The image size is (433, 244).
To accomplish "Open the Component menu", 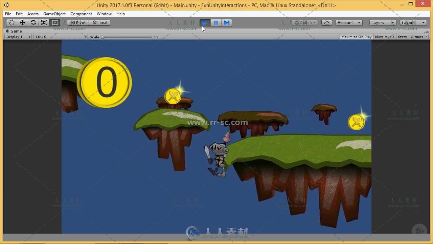I will [81, 14].
